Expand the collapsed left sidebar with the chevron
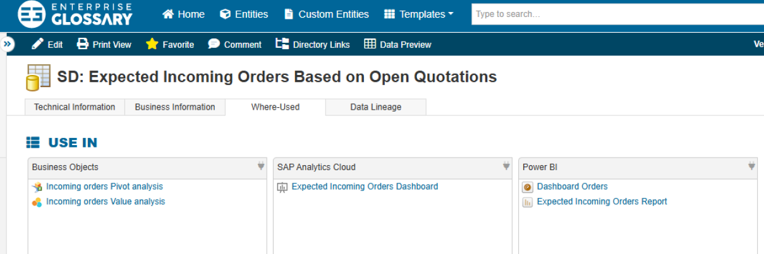This screenshot has height=254, width=764. [8, 44]
